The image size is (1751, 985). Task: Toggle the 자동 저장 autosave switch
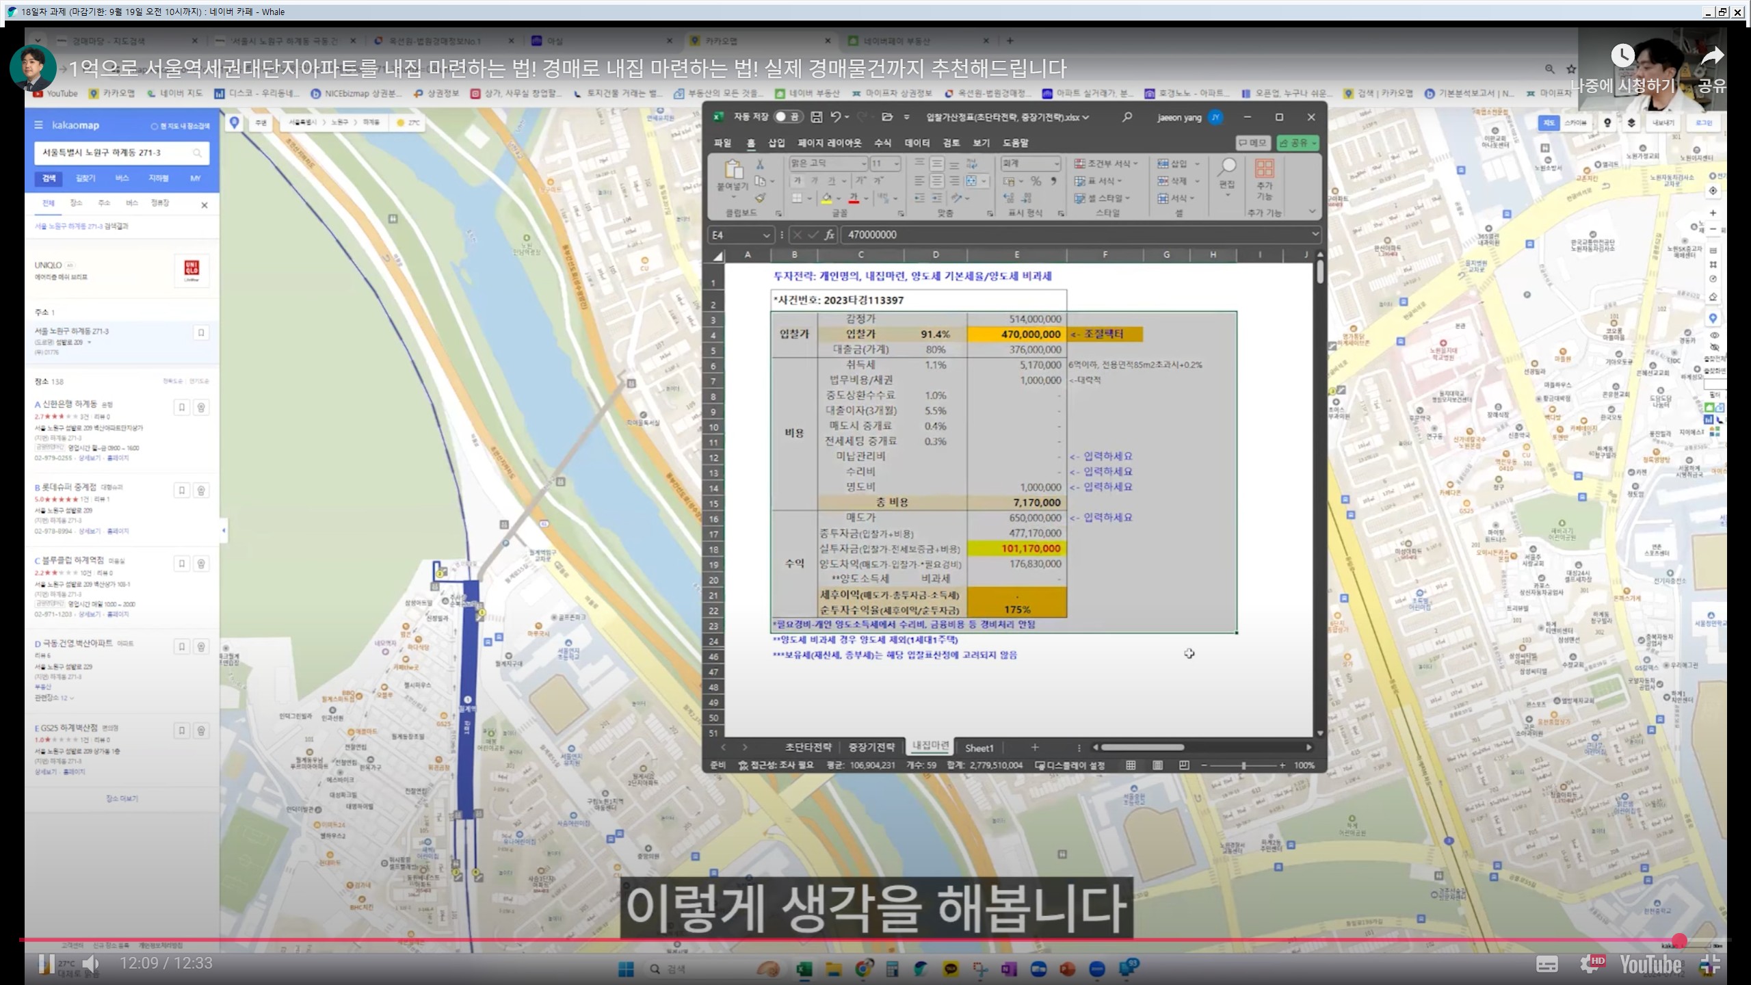(787, 117)
